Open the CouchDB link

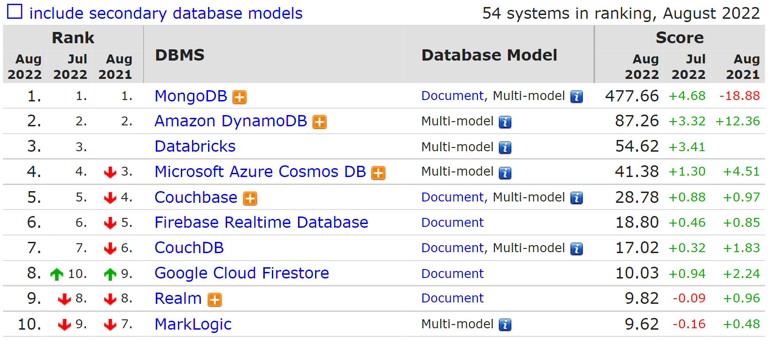[189, 247]
